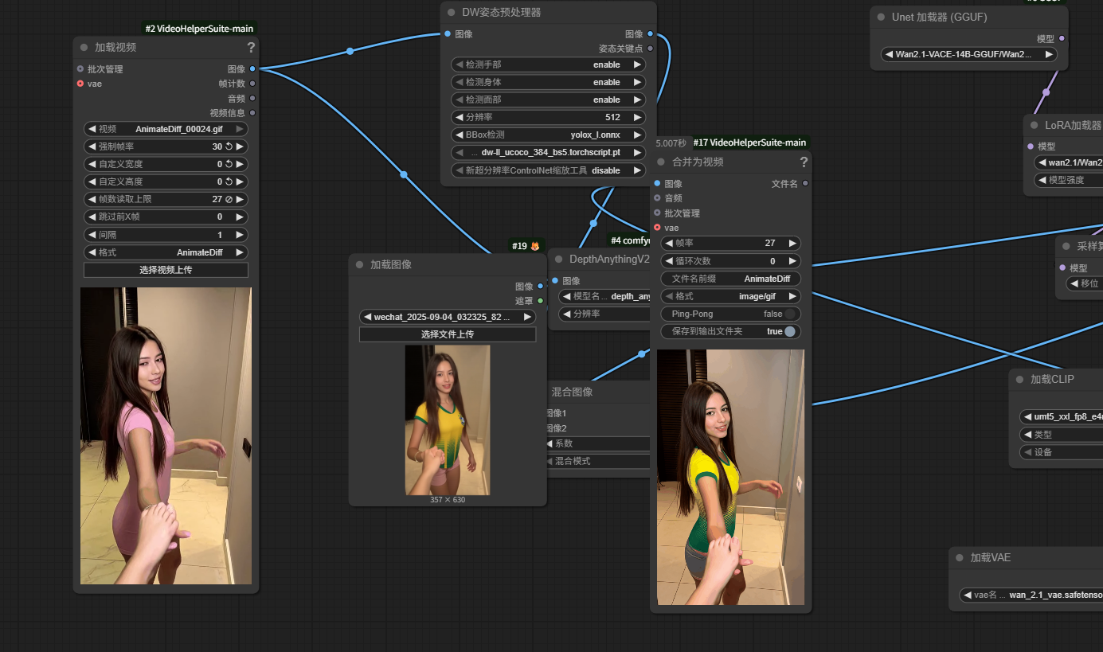
Task: Click the 文件名 output port of 合并为视频
Action: click(x=805, y=183)
